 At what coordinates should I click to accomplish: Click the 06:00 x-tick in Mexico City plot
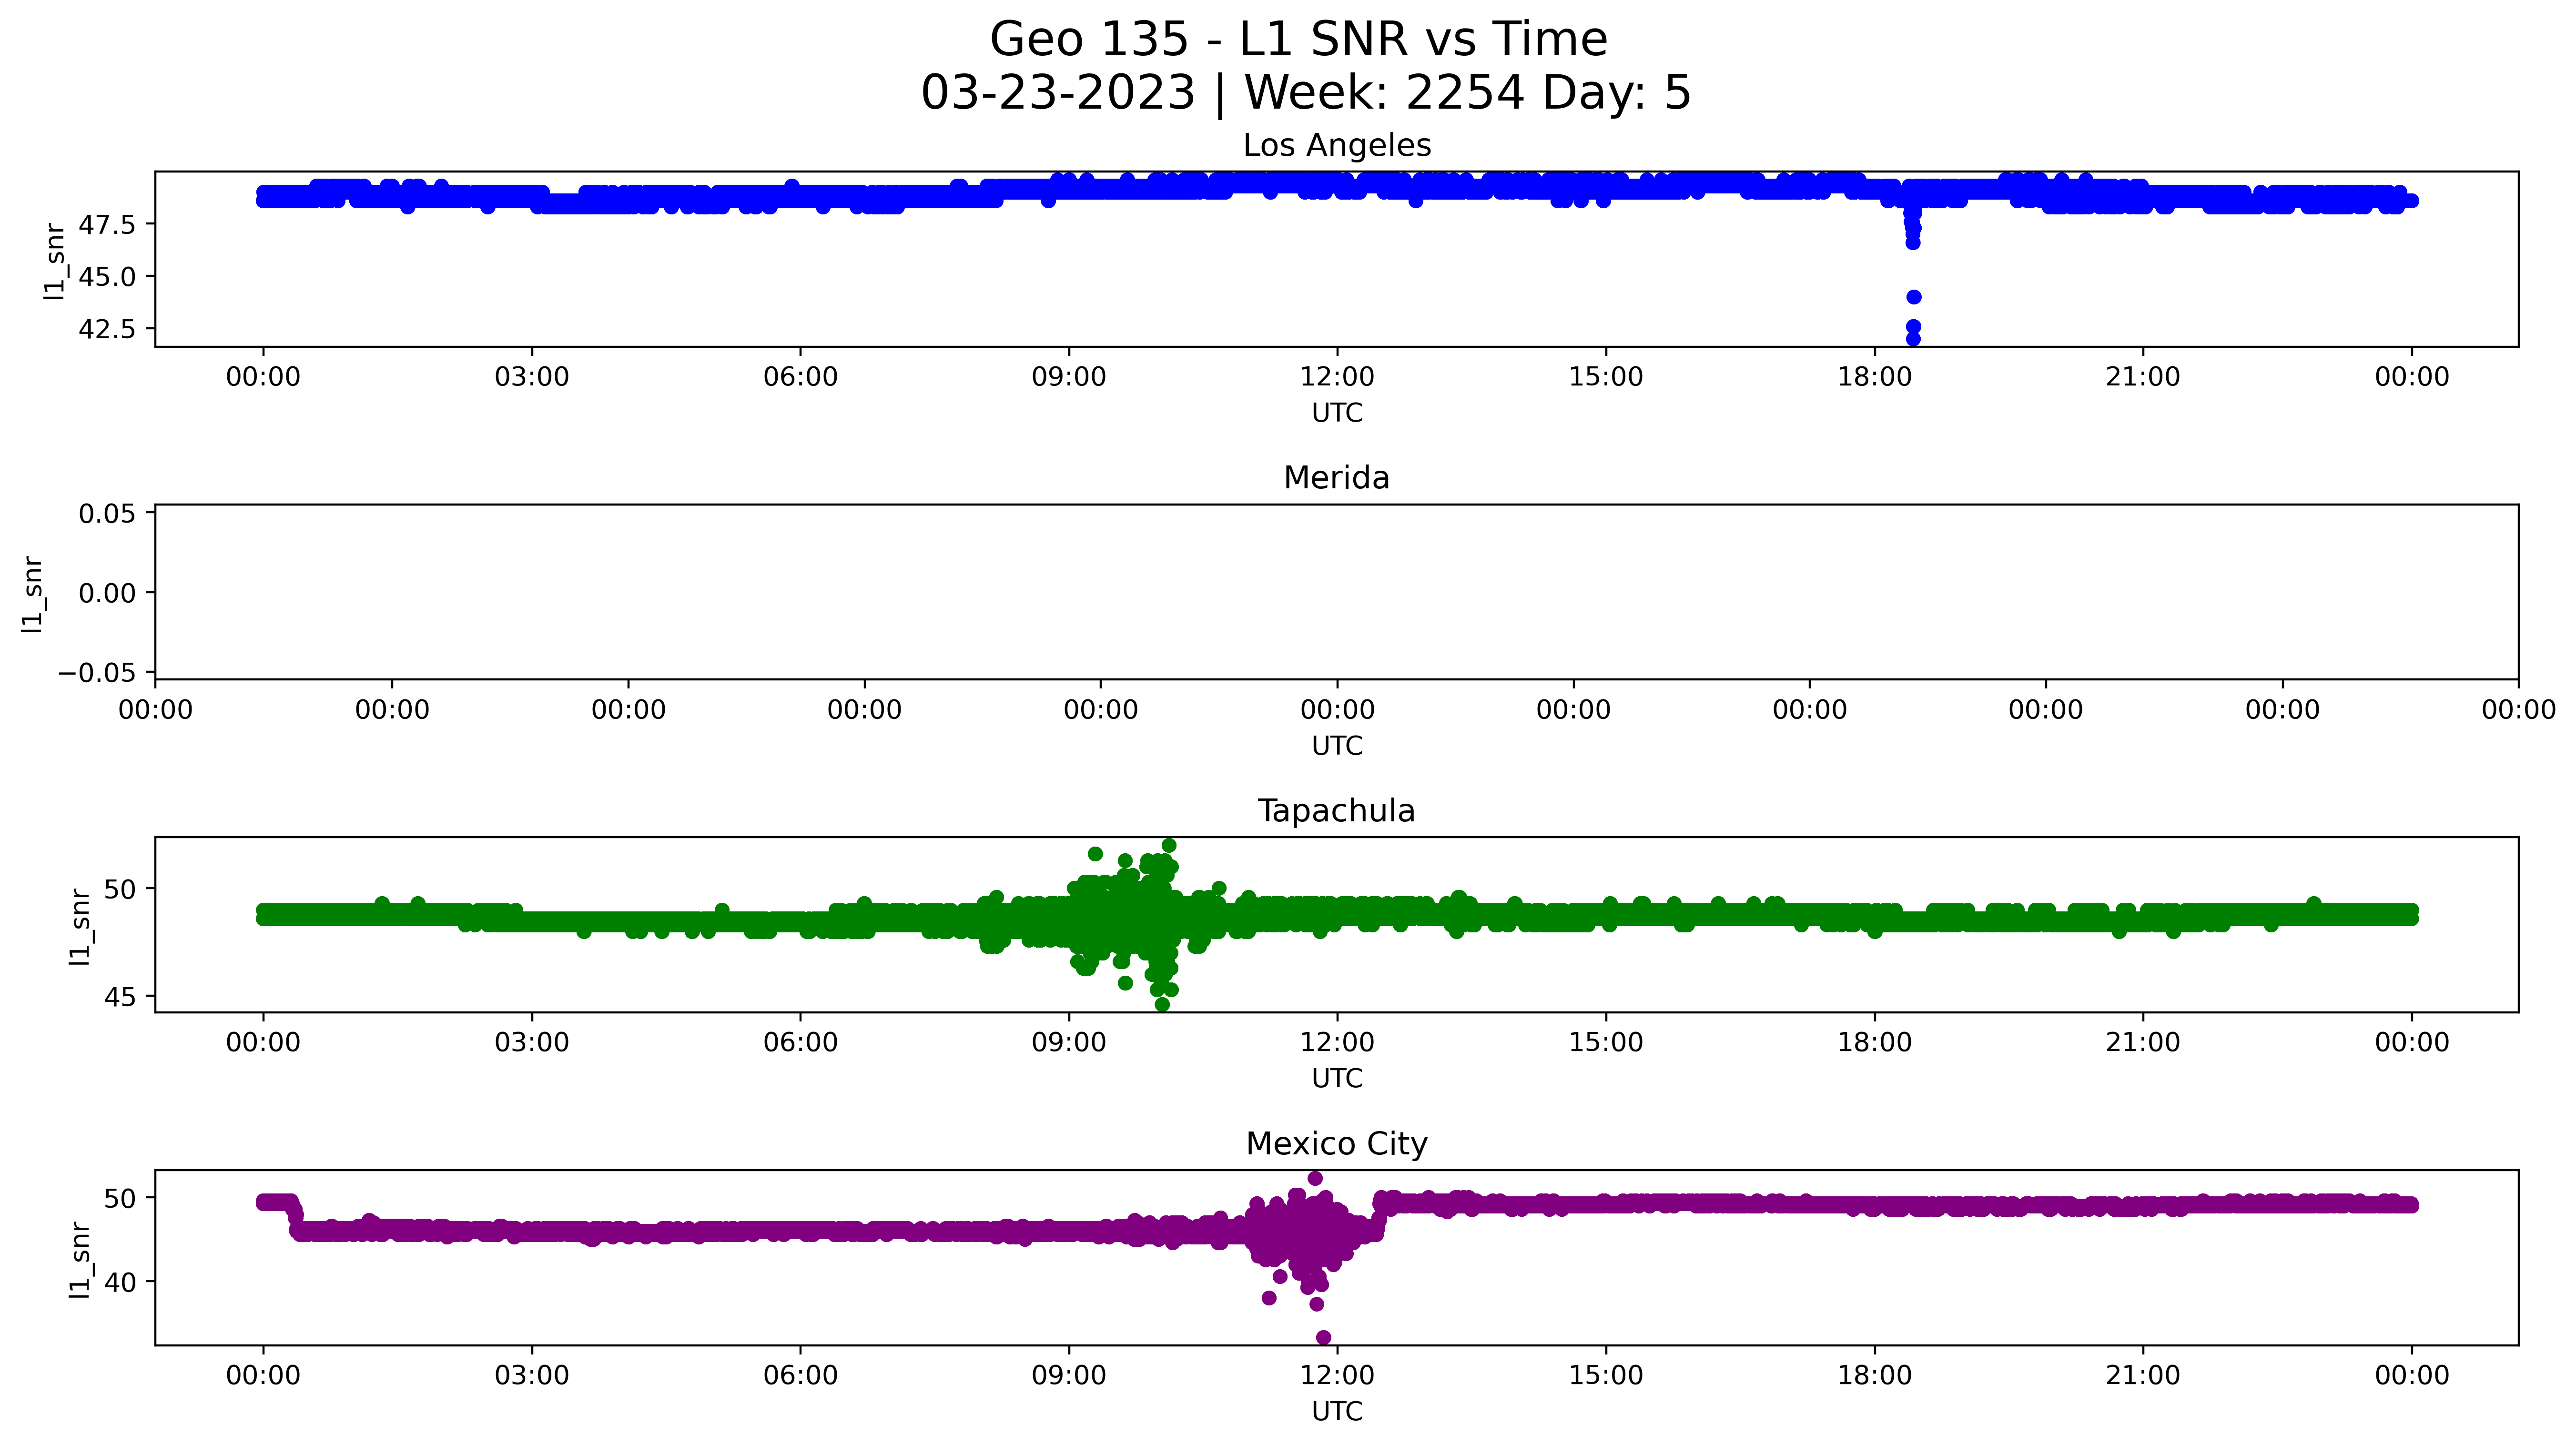pos(800,1376)
